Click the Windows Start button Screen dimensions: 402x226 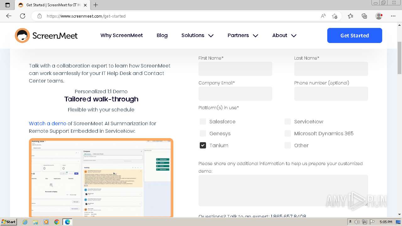(x=9, y=222)
